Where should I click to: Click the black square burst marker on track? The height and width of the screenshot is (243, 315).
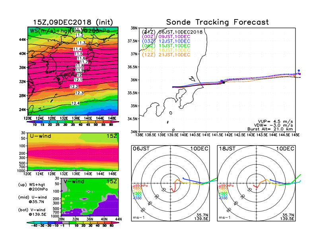coord(224,83)
